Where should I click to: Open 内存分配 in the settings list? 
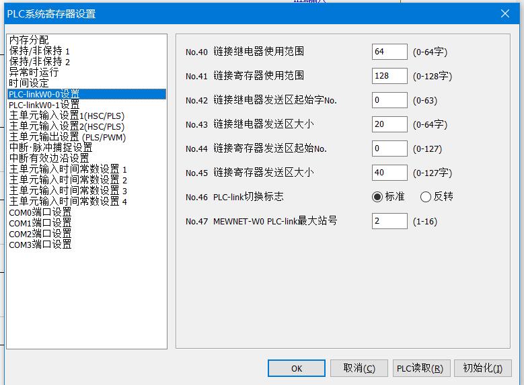[29, 40]
